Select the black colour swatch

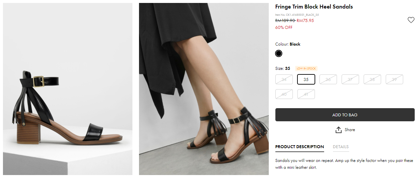coord(279,53)
